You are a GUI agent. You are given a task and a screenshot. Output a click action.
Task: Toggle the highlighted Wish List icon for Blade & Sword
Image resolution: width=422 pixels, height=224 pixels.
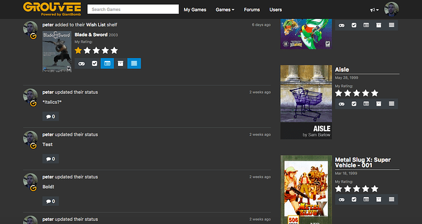(108, 63)
